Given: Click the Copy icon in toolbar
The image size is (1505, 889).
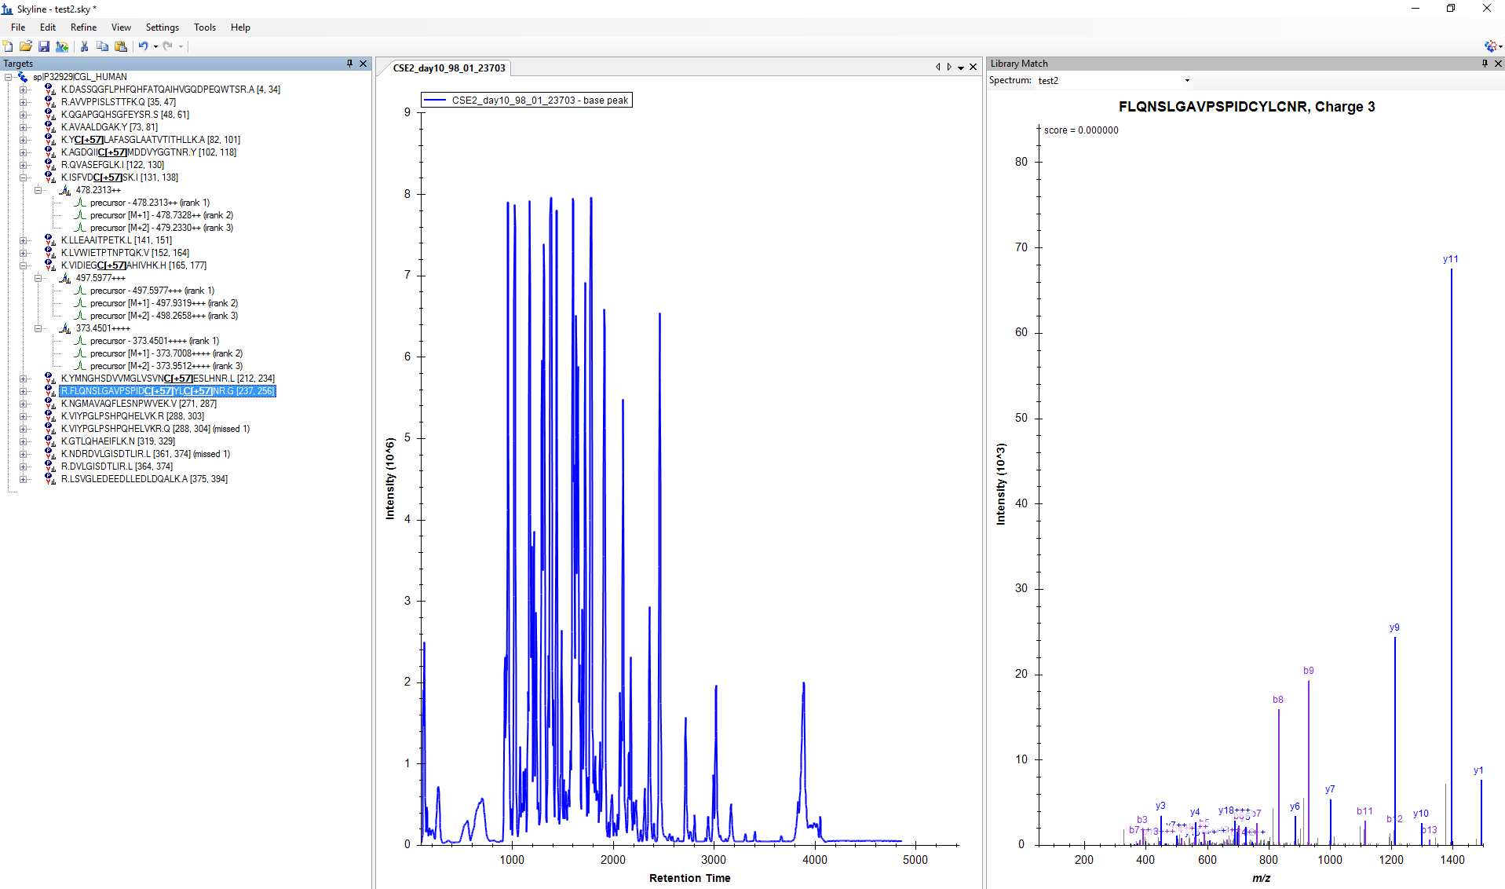Looking at the screenshot, I should (102, 46).
